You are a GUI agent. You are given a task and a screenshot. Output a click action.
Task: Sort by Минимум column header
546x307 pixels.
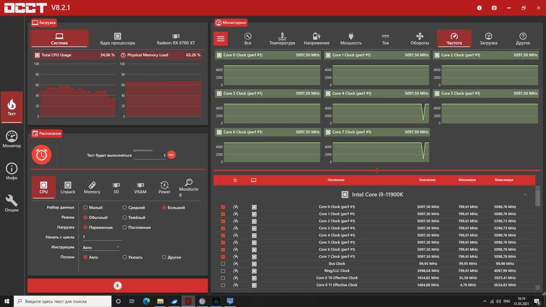[467, 180]
